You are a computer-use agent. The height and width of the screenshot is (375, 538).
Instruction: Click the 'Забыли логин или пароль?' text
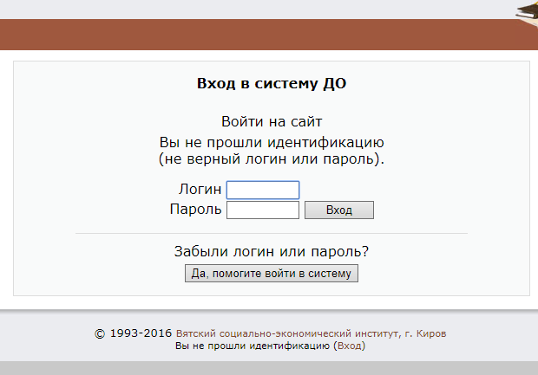[x=272, y=251]
